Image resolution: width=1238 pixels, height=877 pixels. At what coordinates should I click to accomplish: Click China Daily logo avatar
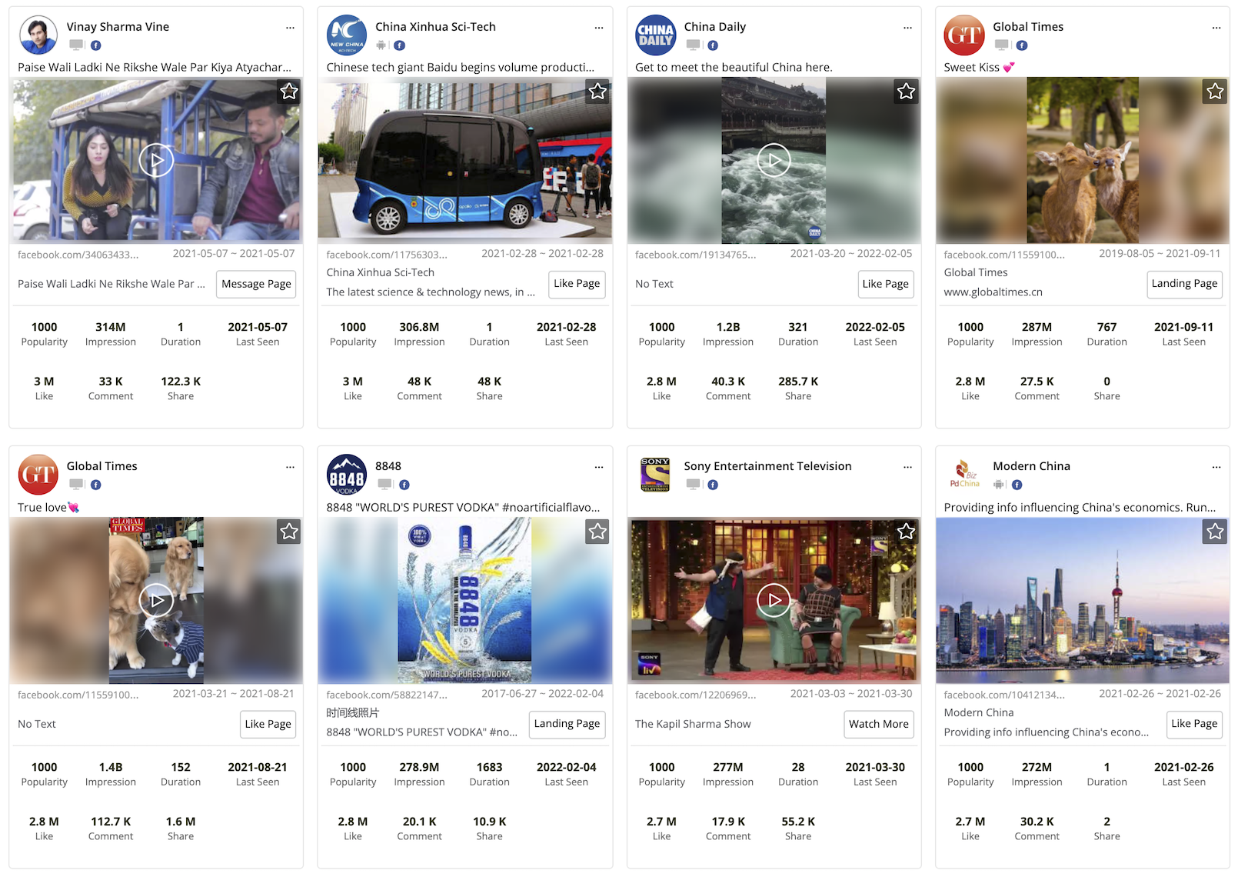656,35
